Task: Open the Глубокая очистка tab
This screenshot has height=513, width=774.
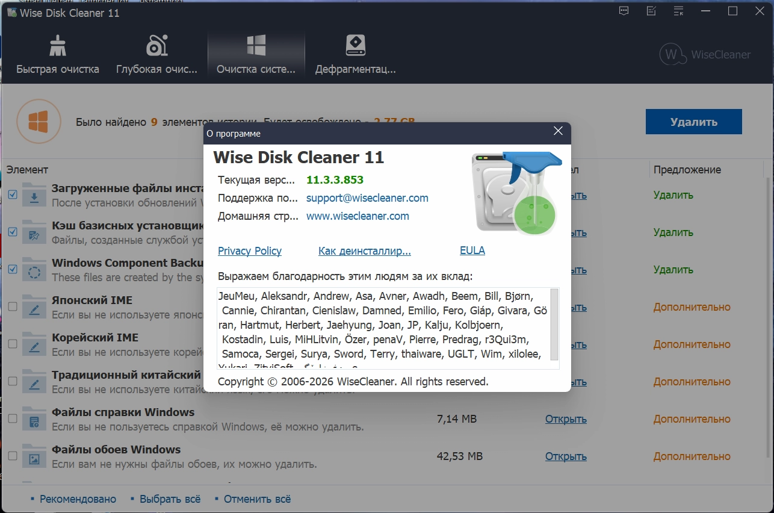Action: point(156,55)
